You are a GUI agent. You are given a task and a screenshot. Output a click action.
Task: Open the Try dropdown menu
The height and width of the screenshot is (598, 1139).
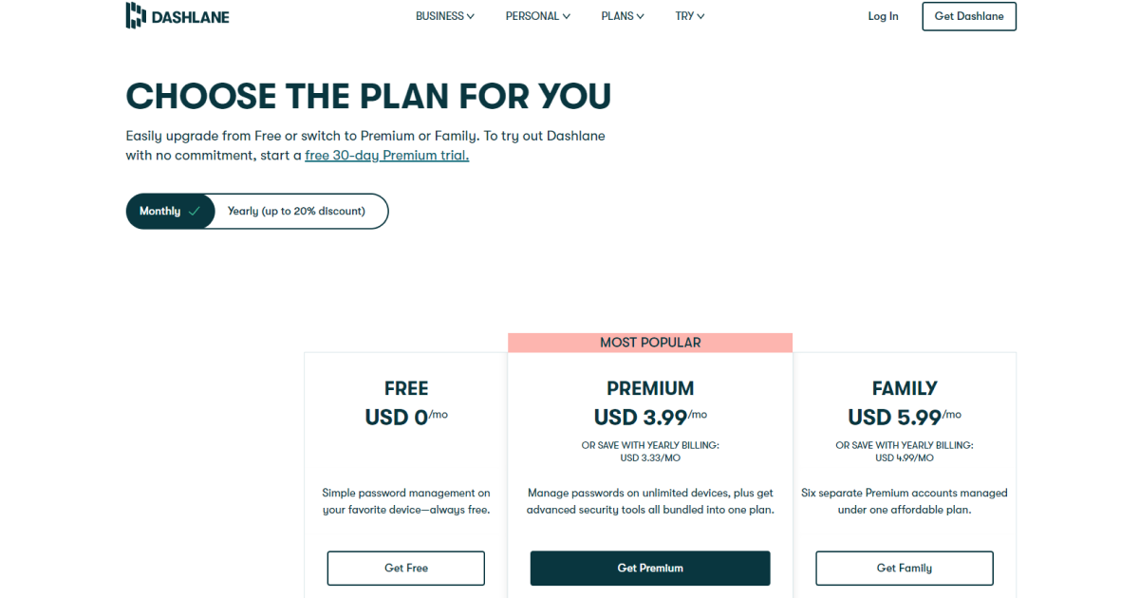point(689,16)
